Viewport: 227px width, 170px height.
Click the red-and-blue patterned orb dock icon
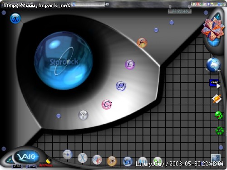click(x=97, y=160)
